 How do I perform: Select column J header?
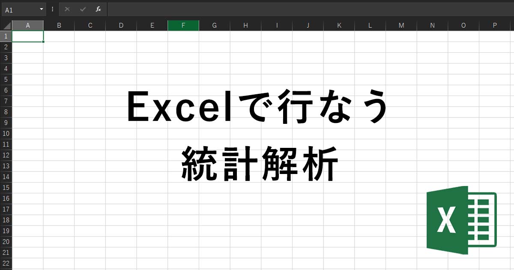308,25
